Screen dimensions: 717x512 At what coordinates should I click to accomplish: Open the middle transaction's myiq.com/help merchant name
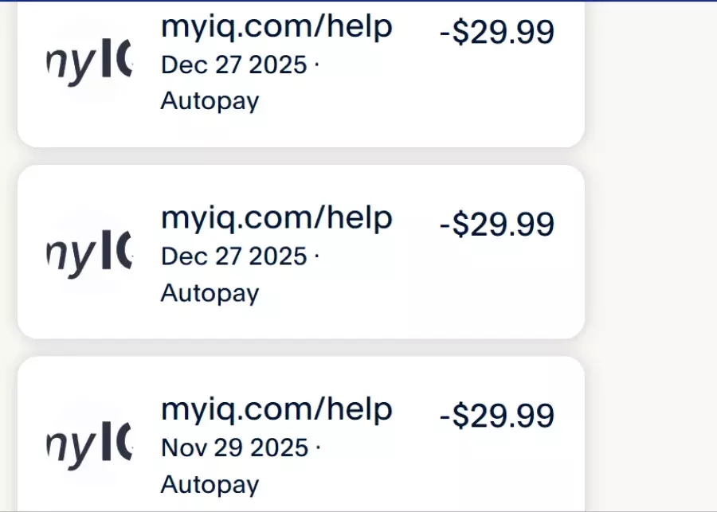[276, 217]
